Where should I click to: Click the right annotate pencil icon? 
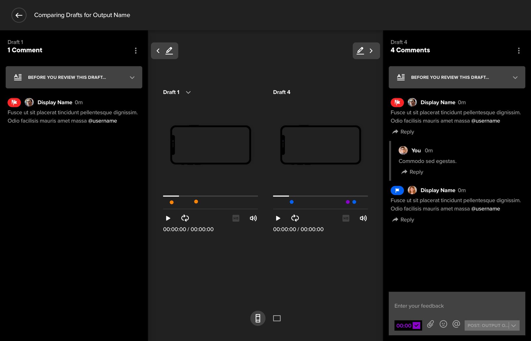(x=360, y=51)
